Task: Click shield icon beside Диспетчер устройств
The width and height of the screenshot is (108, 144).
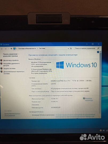Action: [1, 60]
